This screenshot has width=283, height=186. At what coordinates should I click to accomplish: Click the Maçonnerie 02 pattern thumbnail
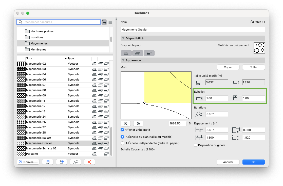click(x=21, y=64)
